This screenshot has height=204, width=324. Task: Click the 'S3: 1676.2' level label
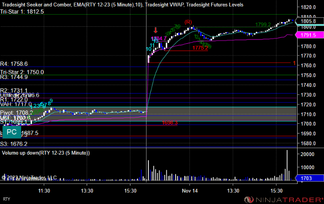(x=14, y=144)
